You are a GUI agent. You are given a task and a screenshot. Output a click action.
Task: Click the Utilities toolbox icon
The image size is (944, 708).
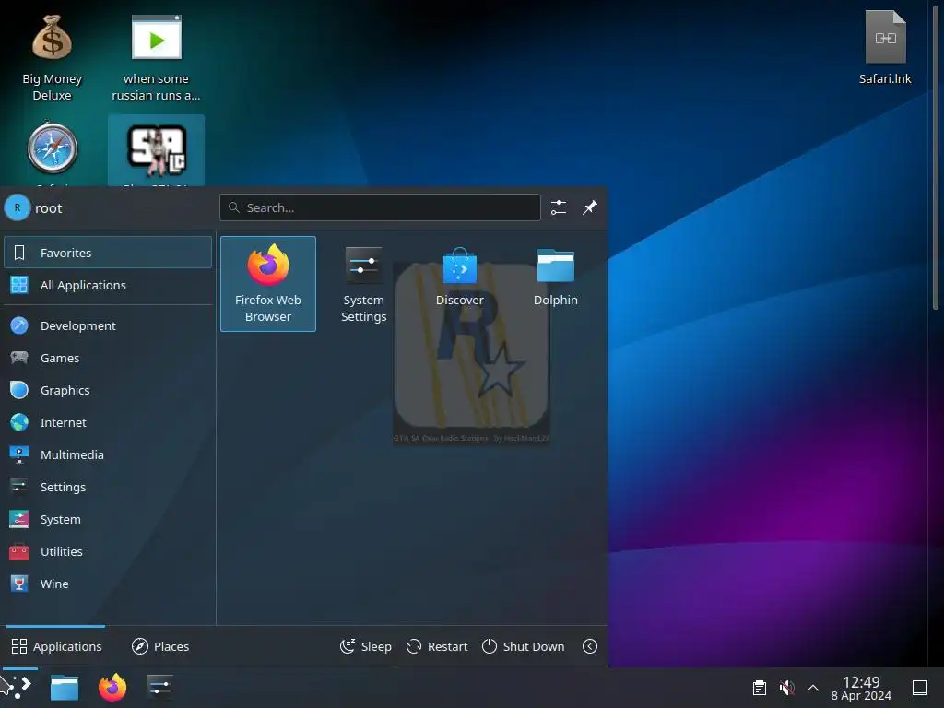tap(19, 551)
